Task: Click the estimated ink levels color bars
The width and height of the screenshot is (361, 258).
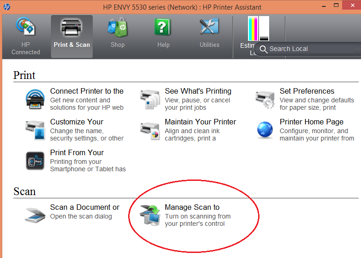Action: coord(253,28)
